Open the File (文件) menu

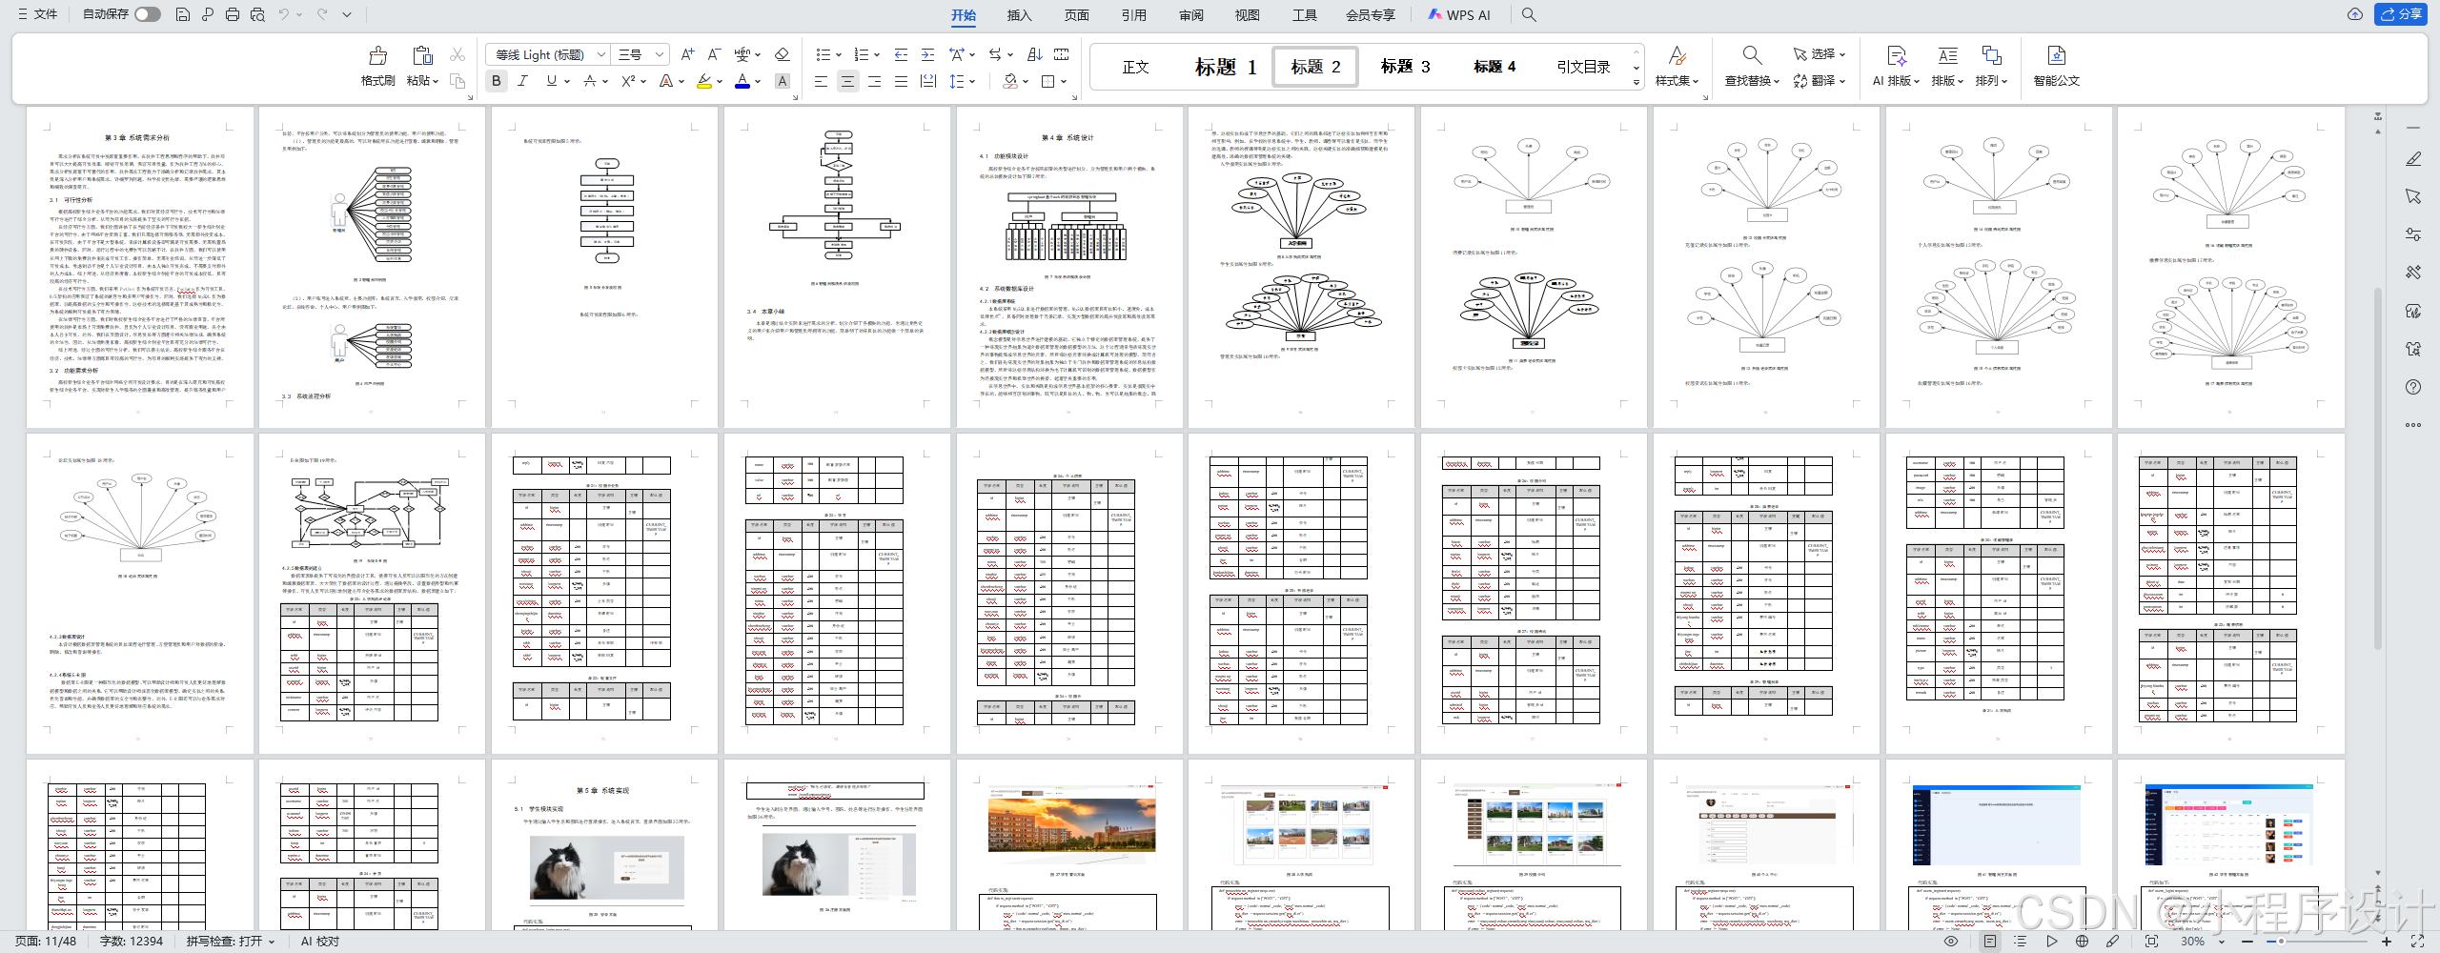(38, 14)
